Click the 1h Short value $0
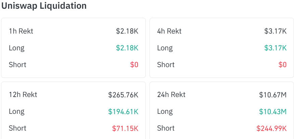 (x=134, y=64)
